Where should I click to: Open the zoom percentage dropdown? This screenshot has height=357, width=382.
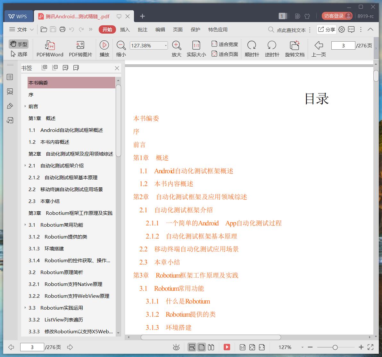166,45
